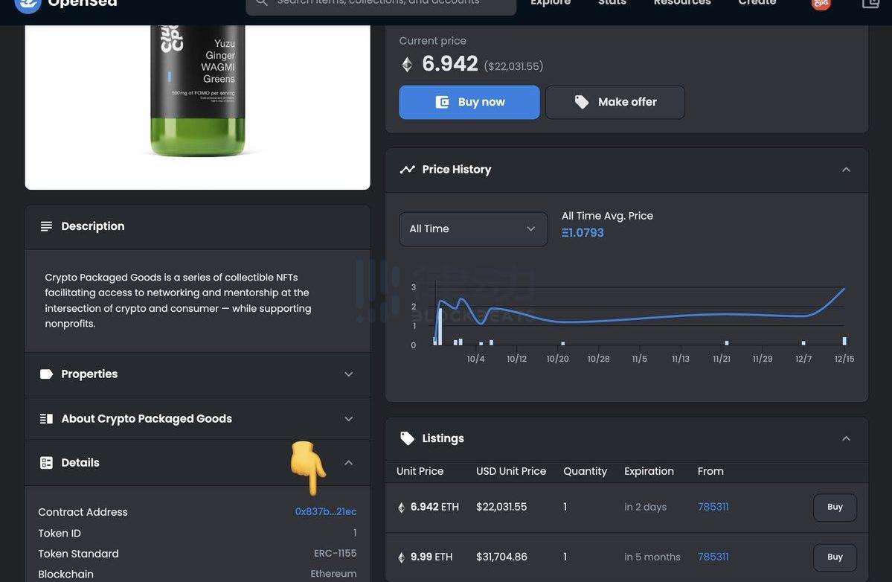Click the search magnifier icon
892x582 pixels.
pos(262,3)
